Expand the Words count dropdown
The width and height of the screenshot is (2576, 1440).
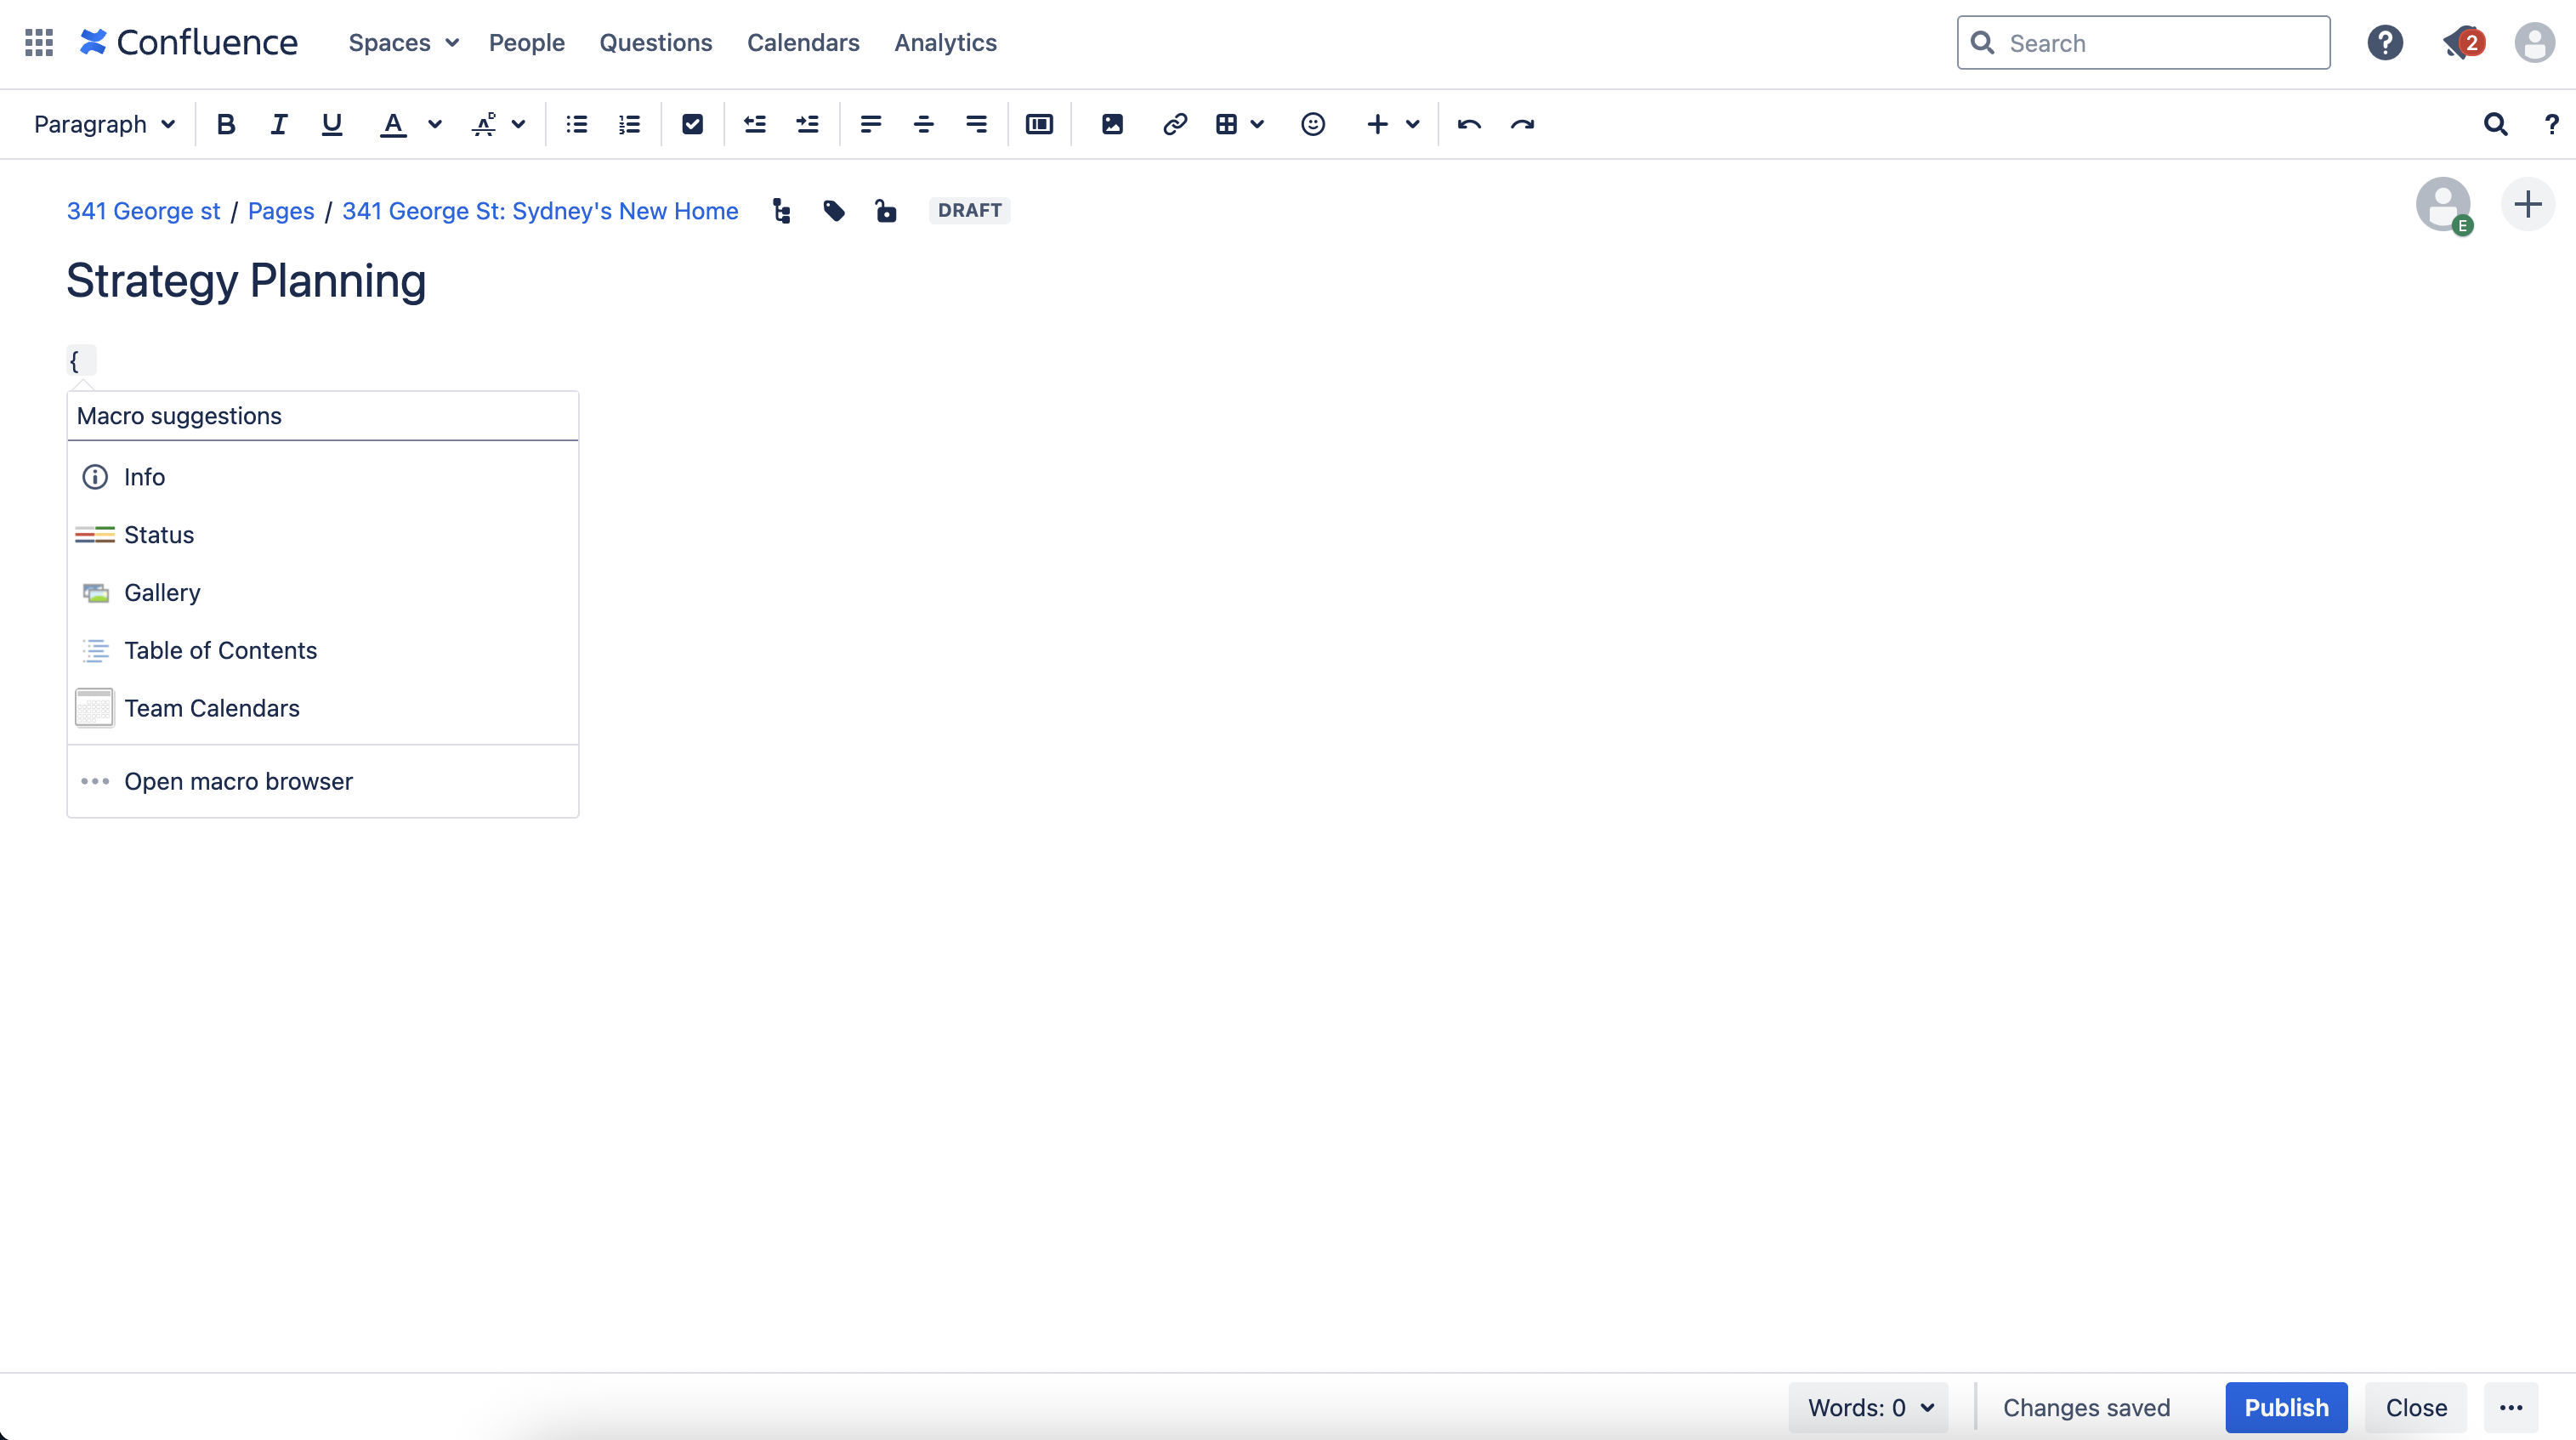point(1868,1407)
